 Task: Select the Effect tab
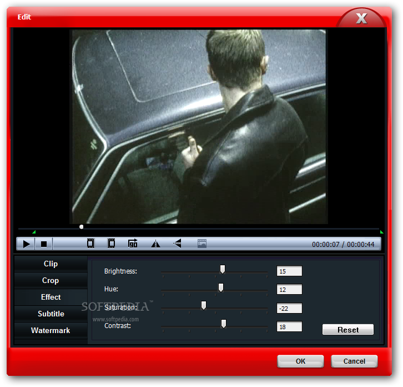pyautogui.click(x=51, y=297)
